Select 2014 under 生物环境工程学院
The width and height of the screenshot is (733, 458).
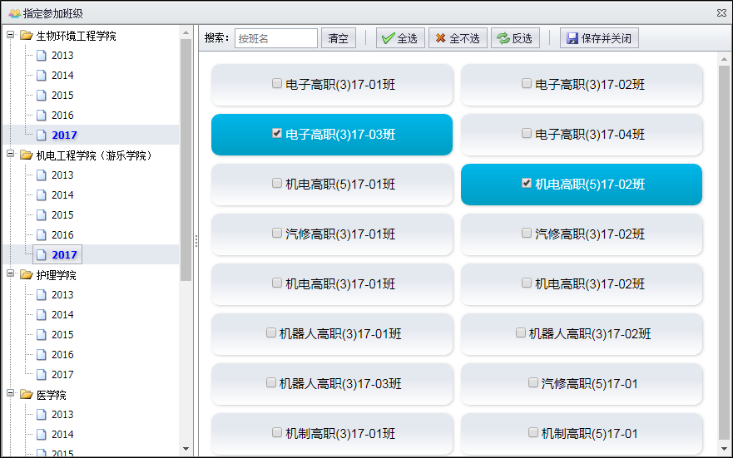pos(62,75)
